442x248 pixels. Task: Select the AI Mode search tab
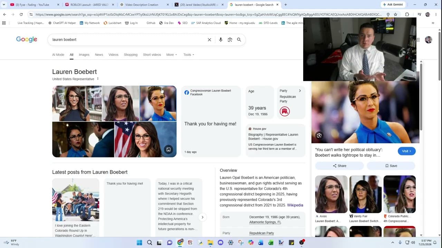pos(58,55)
